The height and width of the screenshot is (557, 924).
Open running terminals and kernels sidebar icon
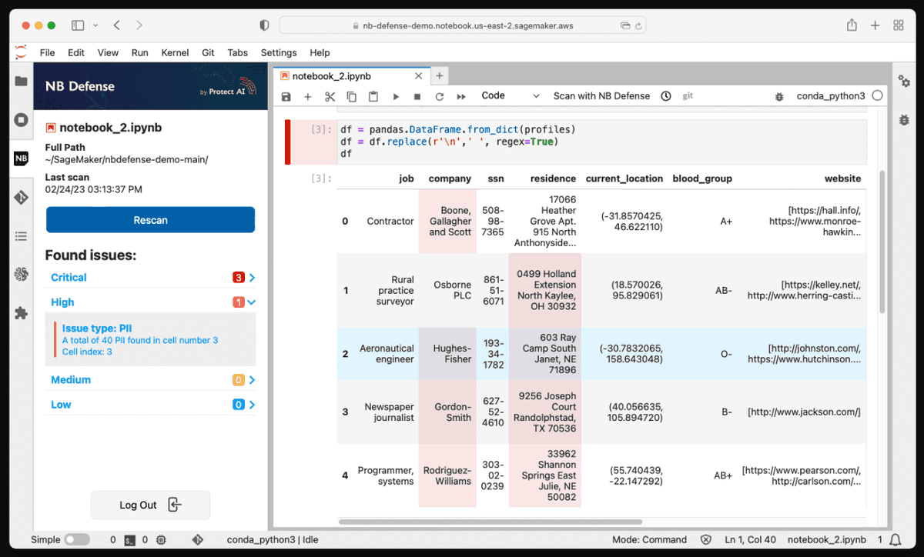tap(21, 120)
